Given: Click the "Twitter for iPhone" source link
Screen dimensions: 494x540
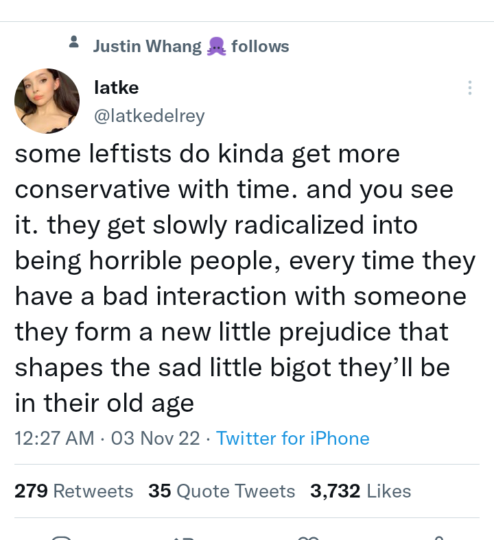Looking at the screenshot, I should 292,439.
